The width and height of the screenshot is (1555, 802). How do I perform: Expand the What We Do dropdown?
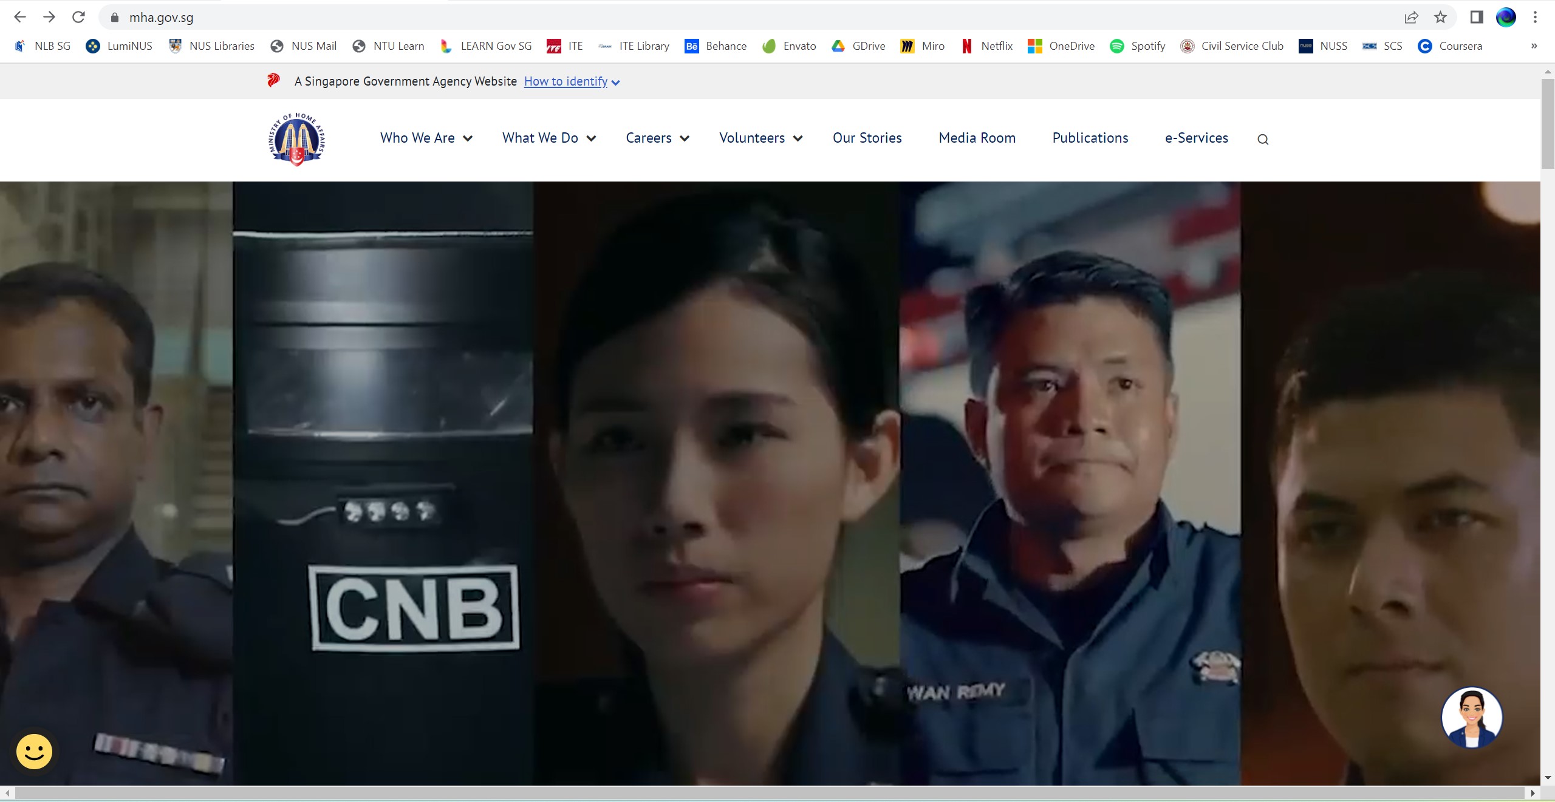tap(549, 138)
